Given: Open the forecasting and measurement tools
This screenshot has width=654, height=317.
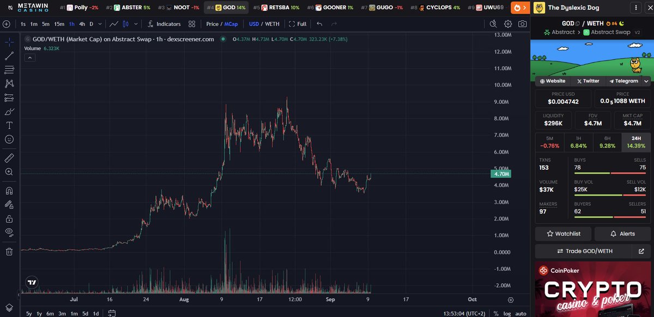Looking at the screenshot, I should (x=9, y=97).
